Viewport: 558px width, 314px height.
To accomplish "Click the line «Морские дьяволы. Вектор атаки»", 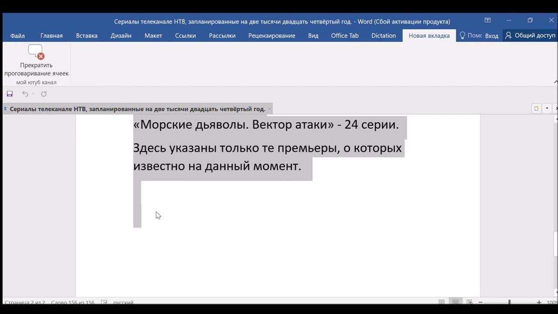I will coord(266,125).
